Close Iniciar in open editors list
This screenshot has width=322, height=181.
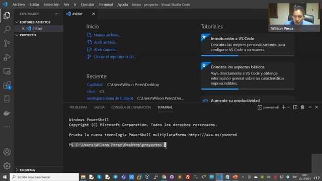23,29
